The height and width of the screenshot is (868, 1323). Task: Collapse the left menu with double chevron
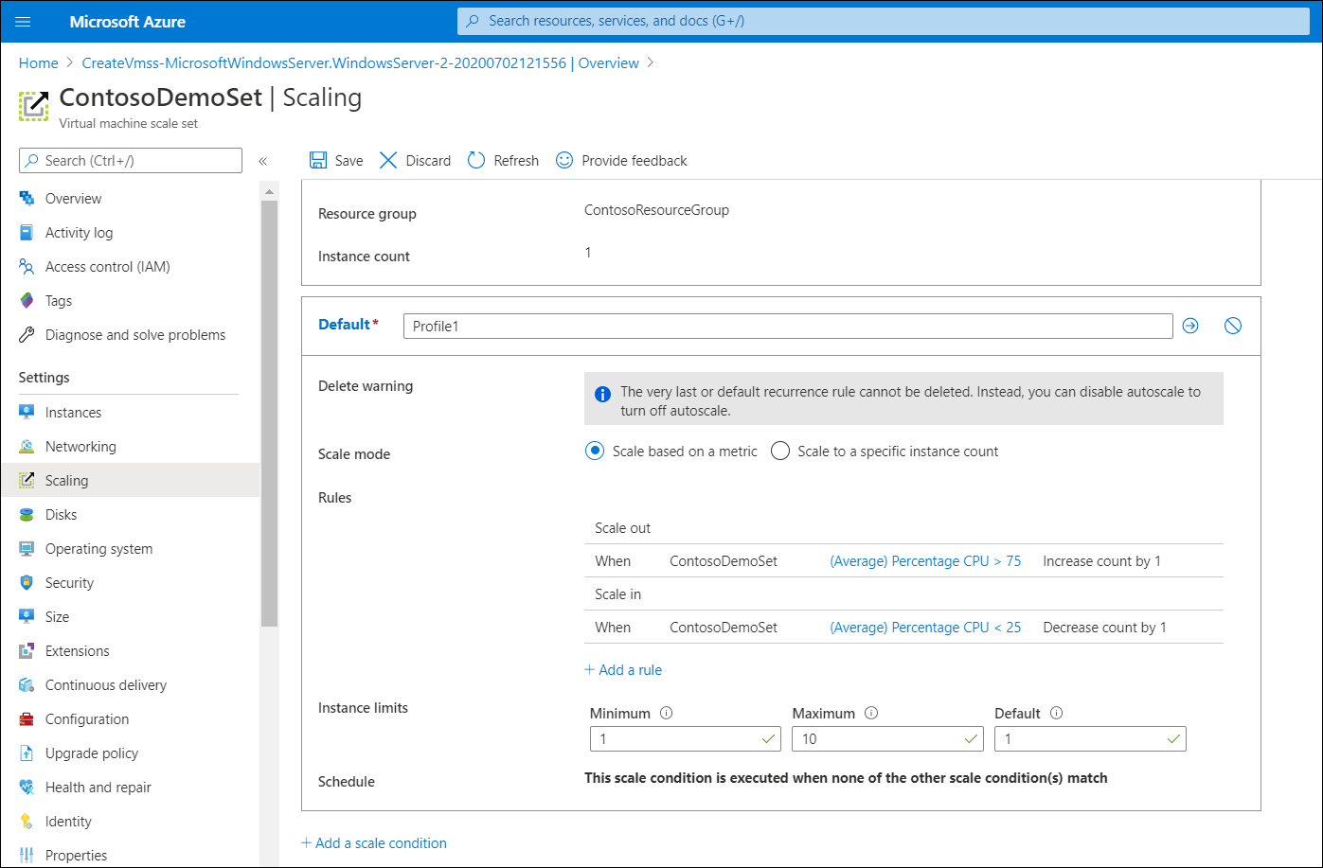(x=263, y=161)
